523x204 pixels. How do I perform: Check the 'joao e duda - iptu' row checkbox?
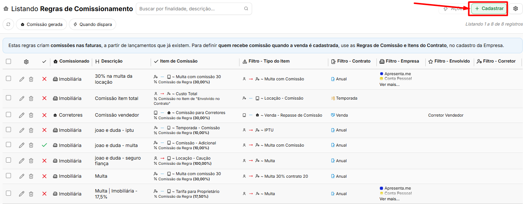[x=9, y=130]
